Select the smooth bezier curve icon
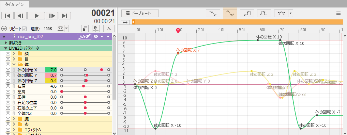This screenshot has height=135, width=347. pos(230,13)
